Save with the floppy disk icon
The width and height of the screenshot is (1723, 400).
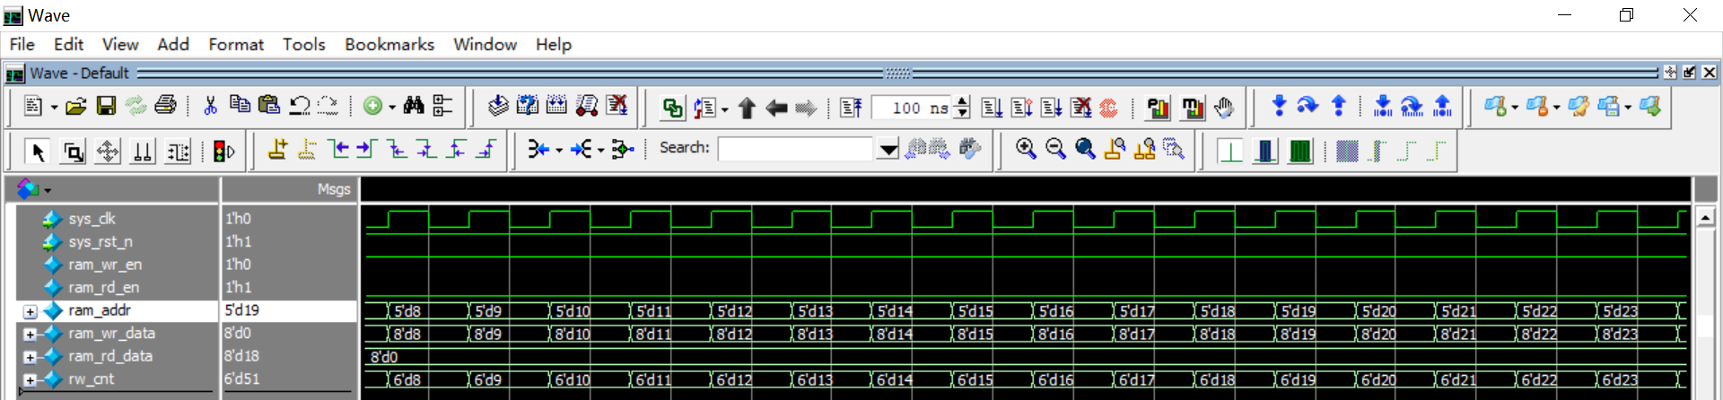tap(106, 107)
